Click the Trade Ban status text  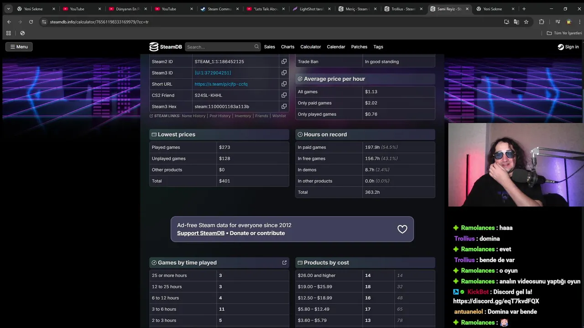coord(382,61)
